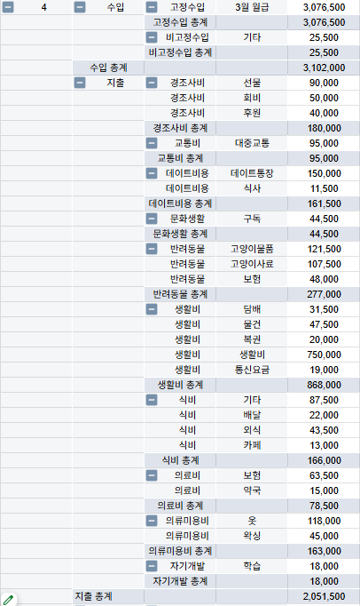Select the 외식 item cell

click(252, 430)
